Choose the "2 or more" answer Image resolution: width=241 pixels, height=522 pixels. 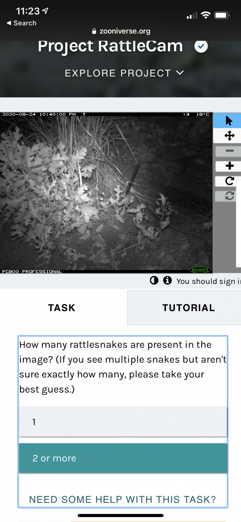point(123,458)
